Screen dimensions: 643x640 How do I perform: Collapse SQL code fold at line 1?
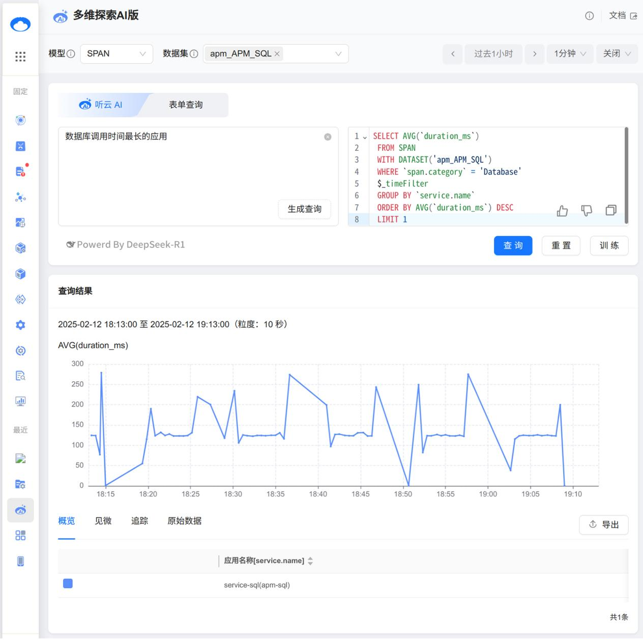point(365,137)
